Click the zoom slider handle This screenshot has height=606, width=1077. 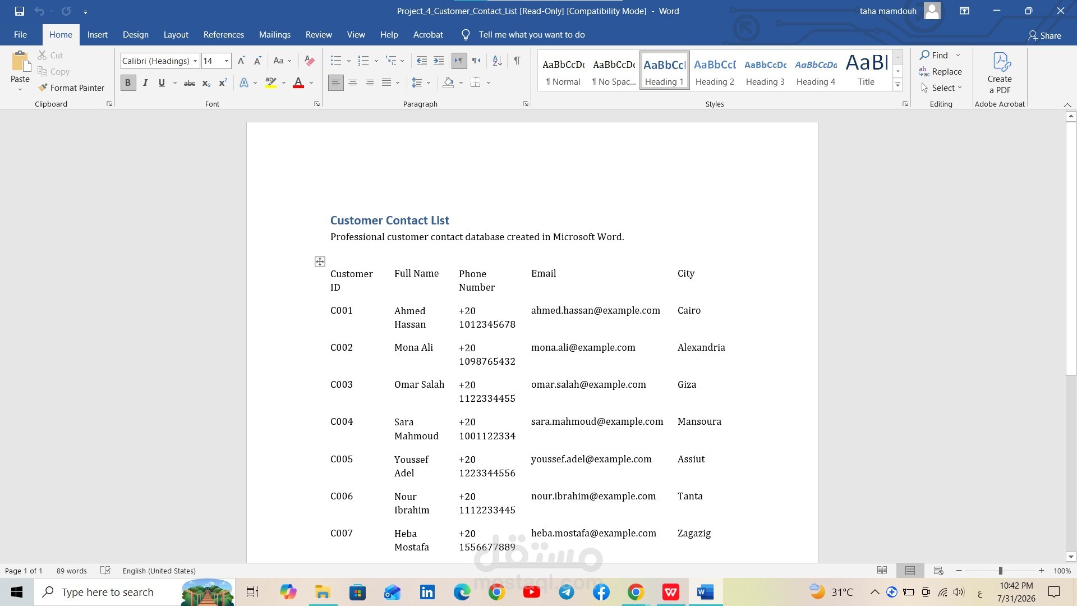coord(1000,571)
